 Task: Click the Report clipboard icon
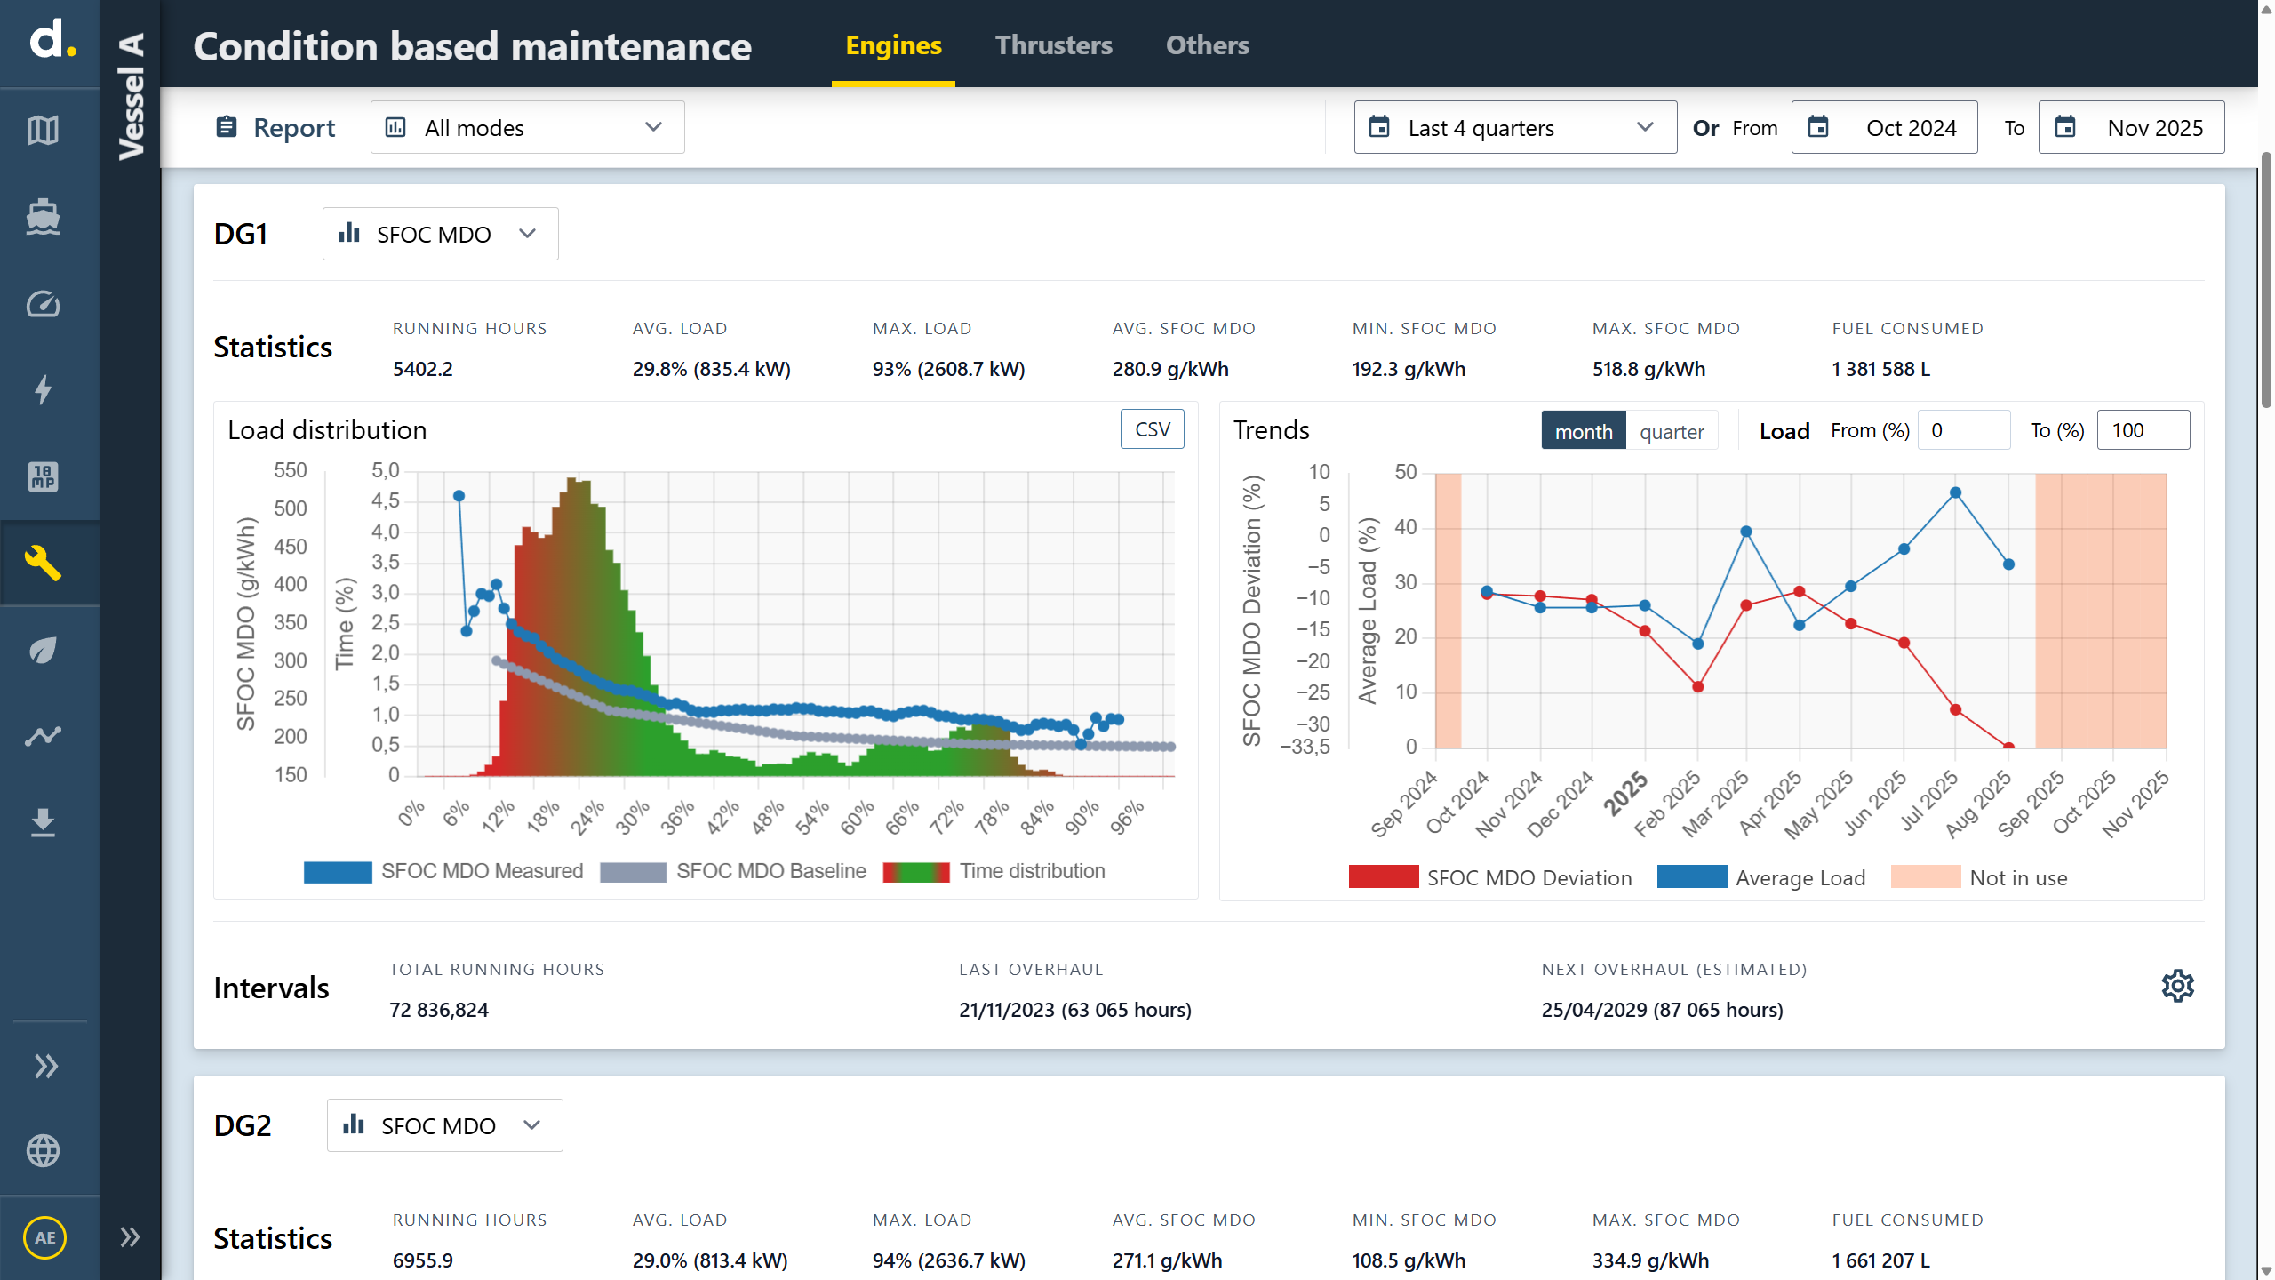227,127
